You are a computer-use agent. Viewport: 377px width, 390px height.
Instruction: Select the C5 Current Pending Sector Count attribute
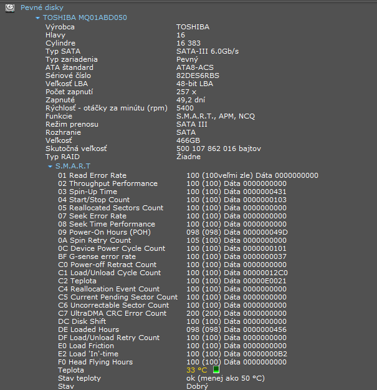click(x=118, y=297)
